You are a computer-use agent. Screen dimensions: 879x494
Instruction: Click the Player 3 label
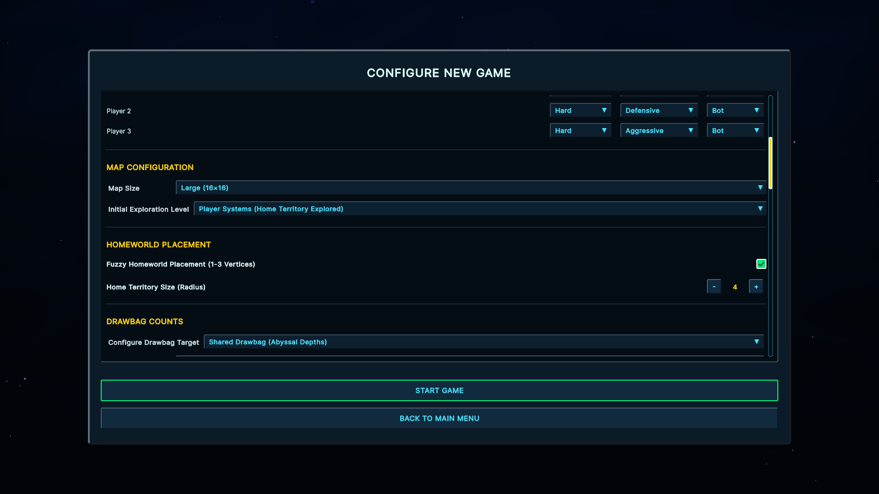[119, 131]
